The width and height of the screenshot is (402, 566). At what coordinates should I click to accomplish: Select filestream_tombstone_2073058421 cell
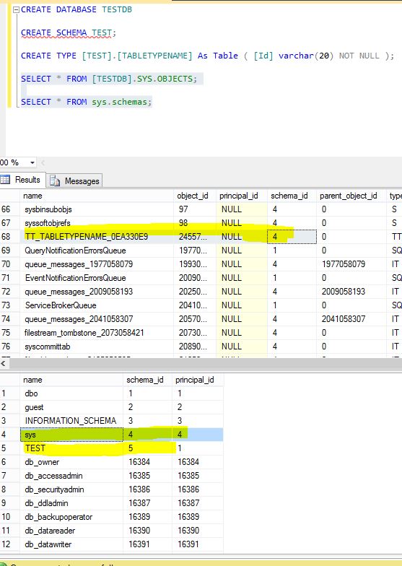(x=97, y=333)
